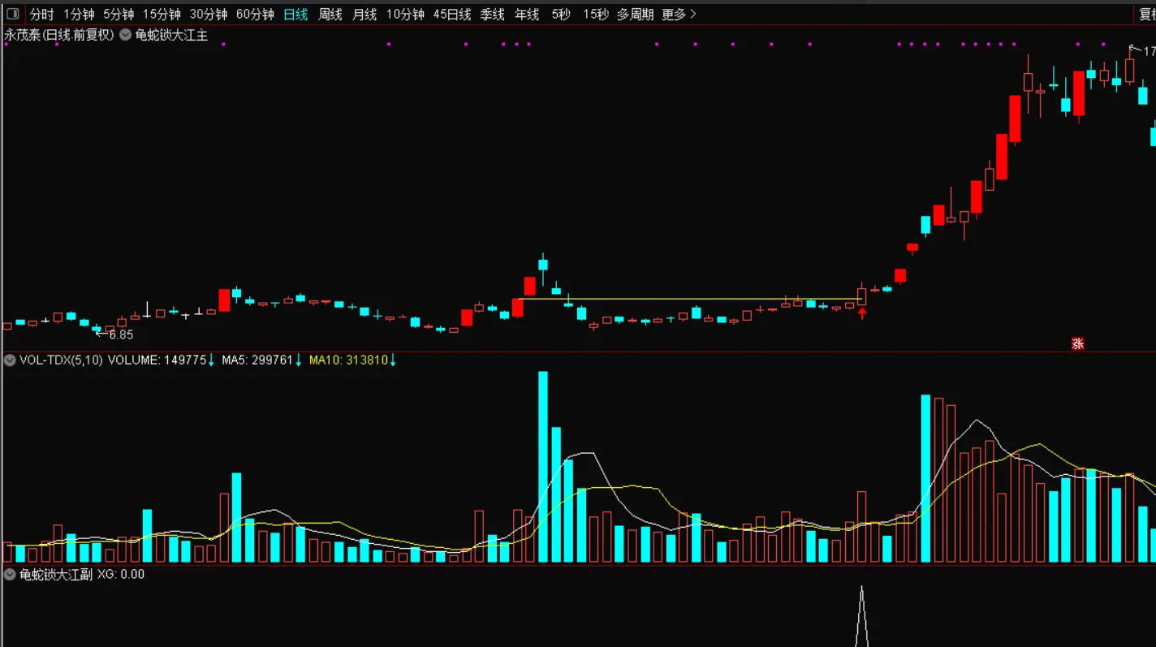This screenshot has height=647, width=1156.
Task: Open the 多周期 multi-period view
Action: point(635,14)
